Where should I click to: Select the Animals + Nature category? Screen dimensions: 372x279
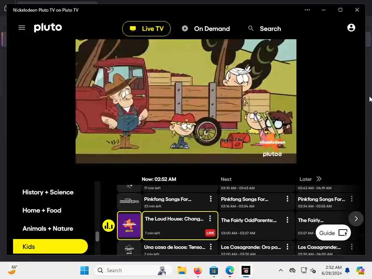(x=48, y=229)
